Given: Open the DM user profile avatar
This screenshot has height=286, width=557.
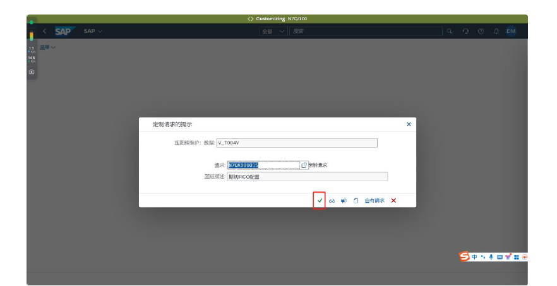Looking at the screenshot, I should tap(511, 31).
